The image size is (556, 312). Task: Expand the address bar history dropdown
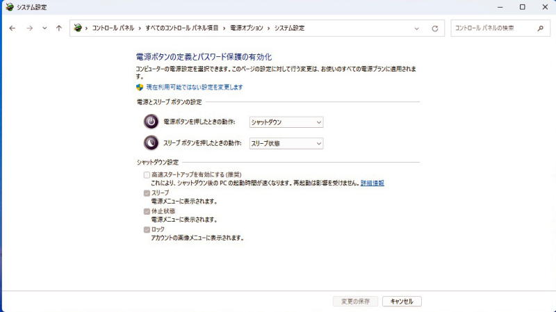(x=416, y=28)
